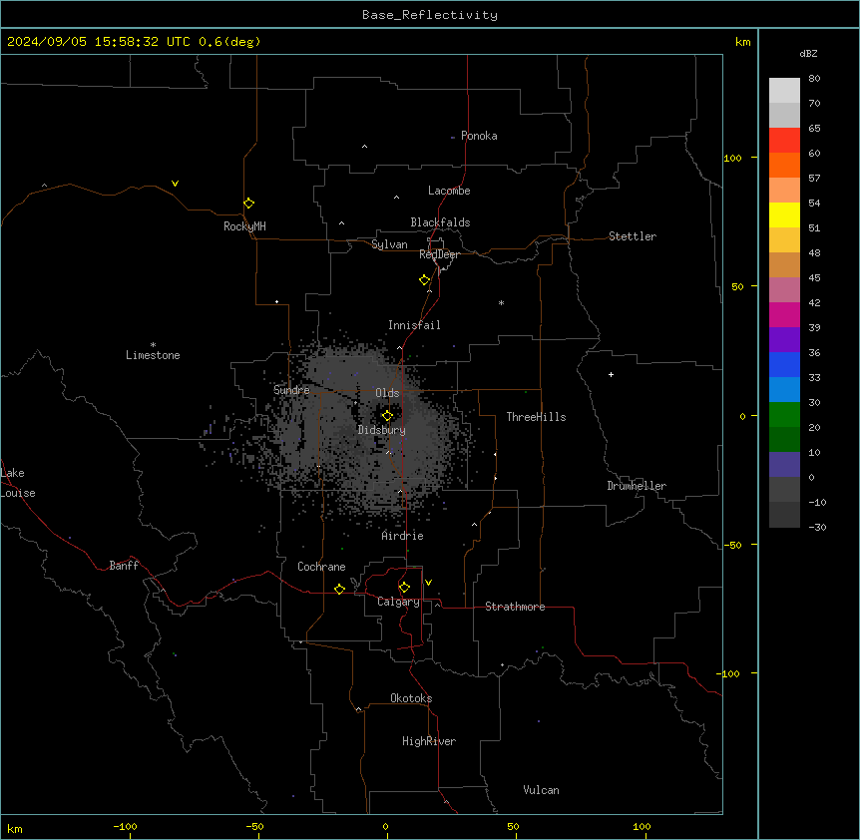The height and width of the screenshot is (840, 860).
Task: Click the Calgary map label
Action: coord(399,602)
